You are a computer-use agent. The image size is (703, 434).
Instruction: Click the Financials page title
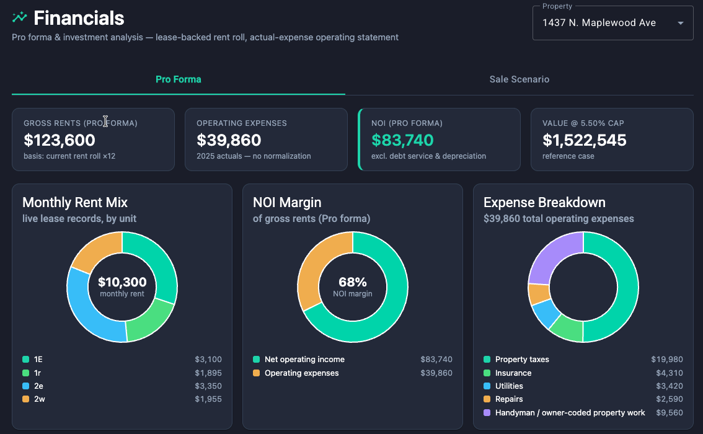pos(79,18)
